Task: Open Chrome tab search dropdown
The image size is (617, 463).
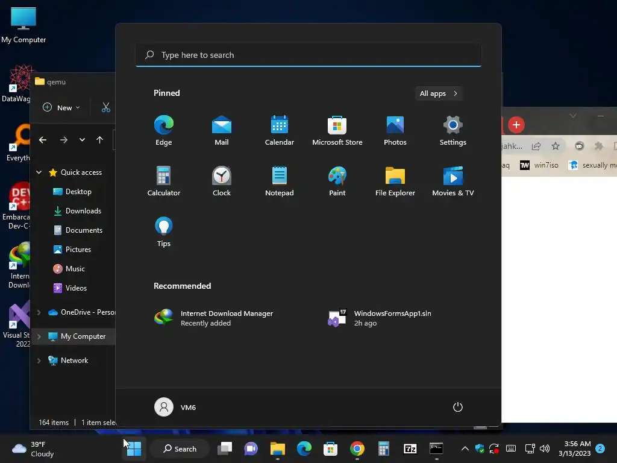Action: click(573, 115)
